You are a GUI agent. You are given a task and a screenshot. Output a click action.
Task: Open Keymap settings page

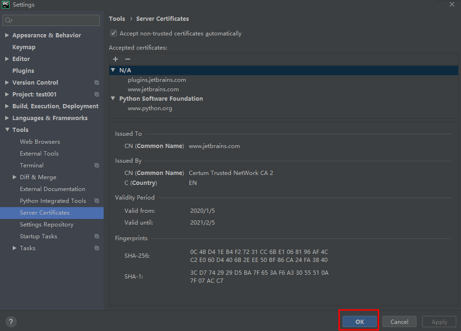click(24, 47)
